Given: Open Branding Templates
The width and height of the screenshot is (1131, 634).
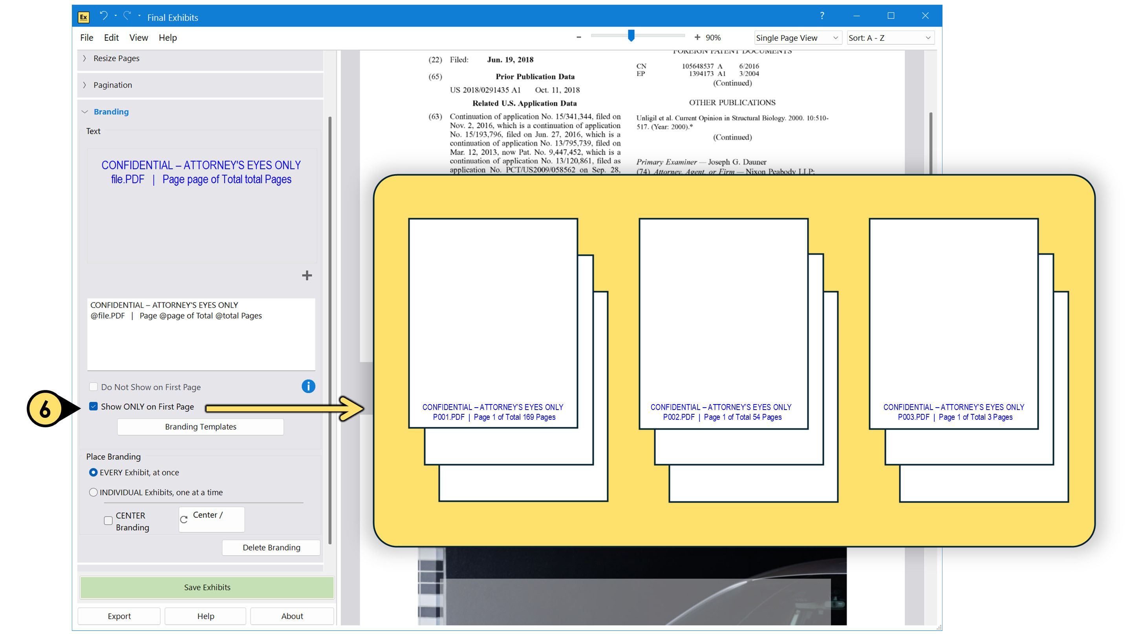Looking at the screenshot, I should (x=200, y=426).
